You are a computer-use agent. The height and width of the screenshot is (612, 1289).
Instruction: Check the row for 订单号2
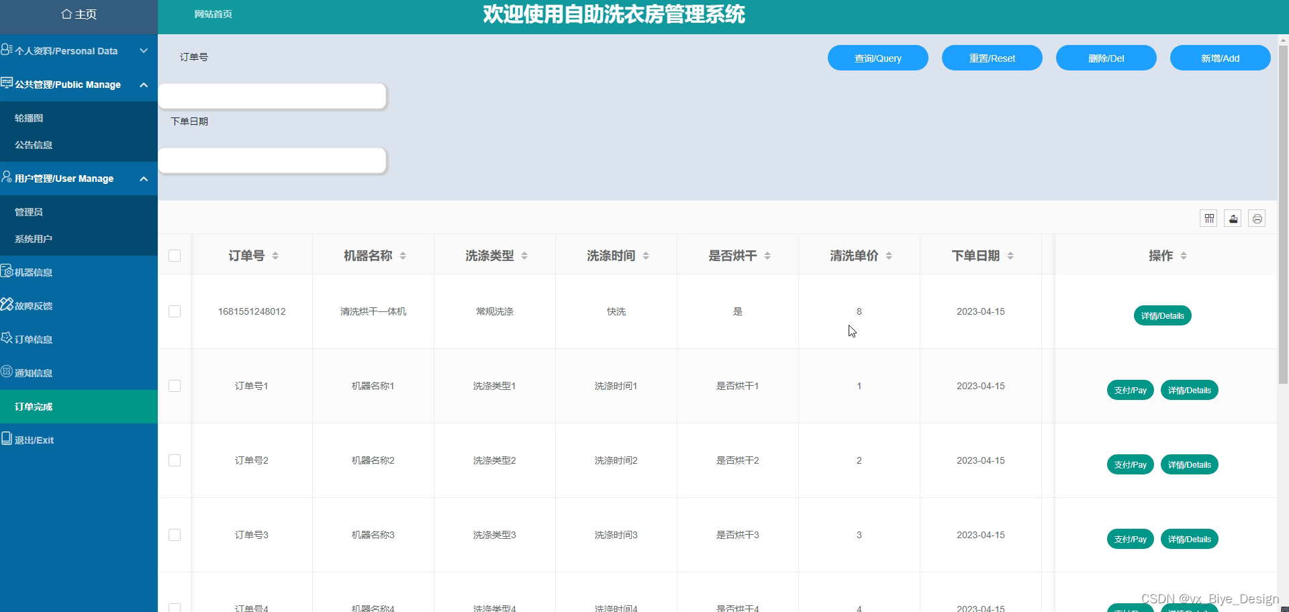[x=175, y=460]
